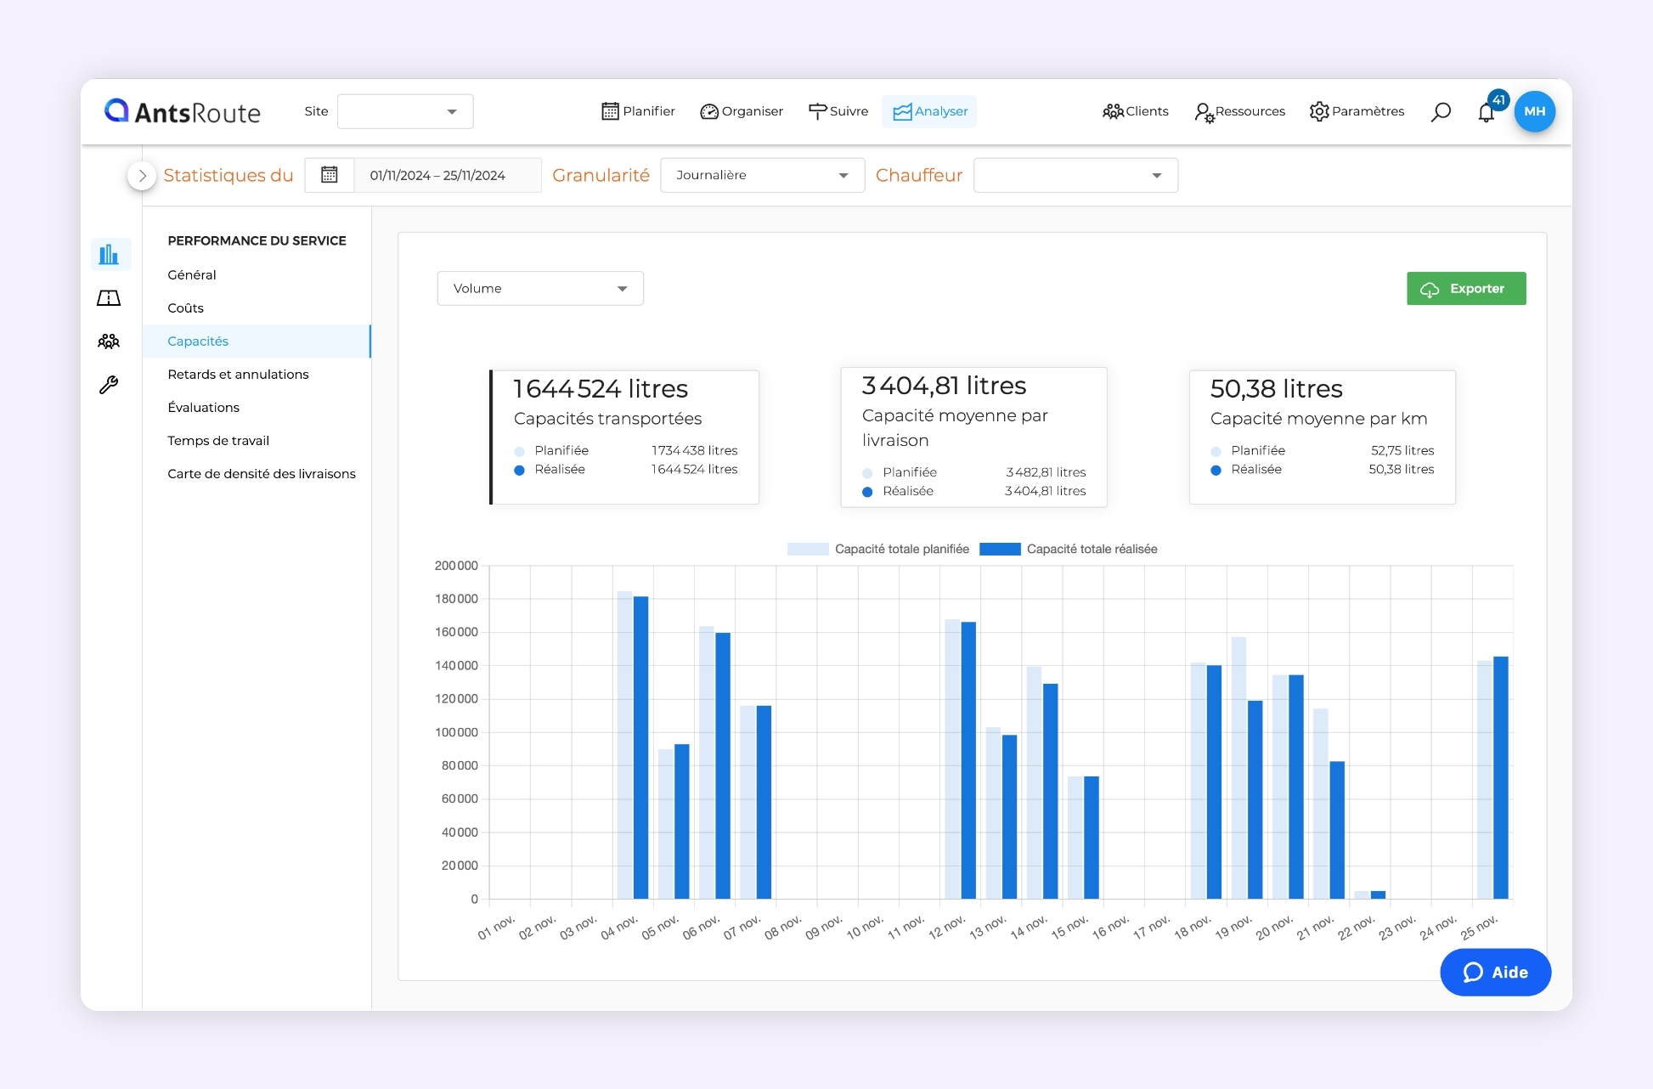This screenshot has height=1089, width=1653.
Task: Select 'Retards et annulations' menu item
Action: point(238,375)
